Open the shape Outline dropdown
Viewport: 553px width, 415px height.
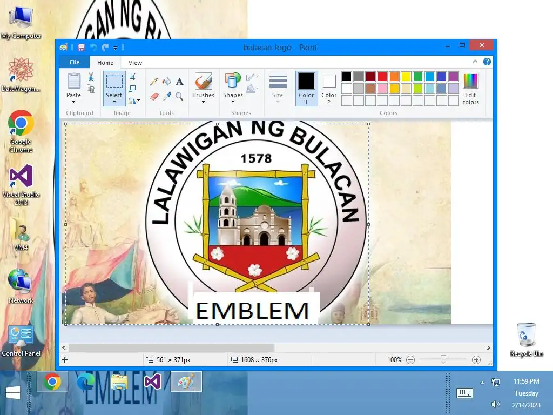[253, 77]
